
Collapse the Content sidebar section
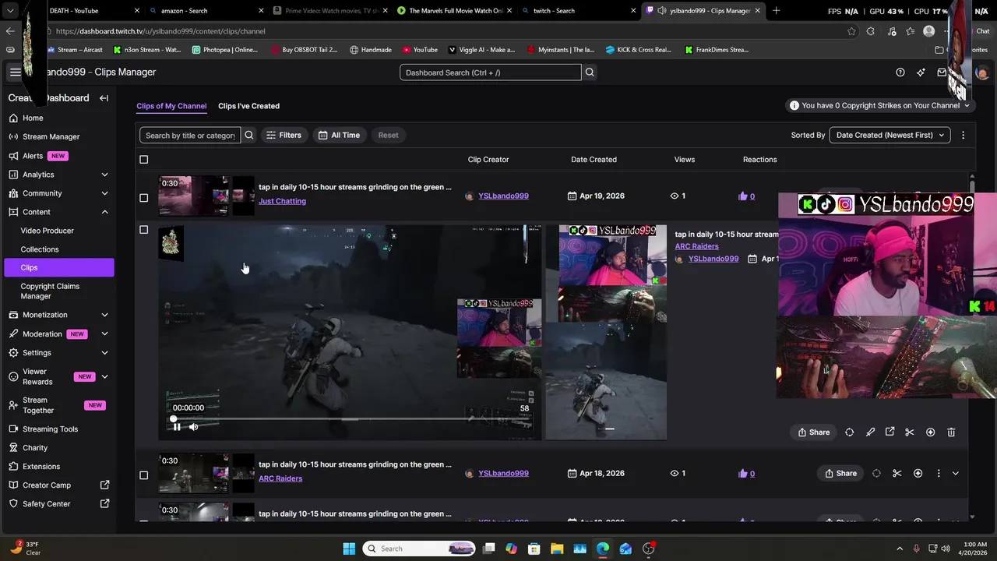coord(104,212)
